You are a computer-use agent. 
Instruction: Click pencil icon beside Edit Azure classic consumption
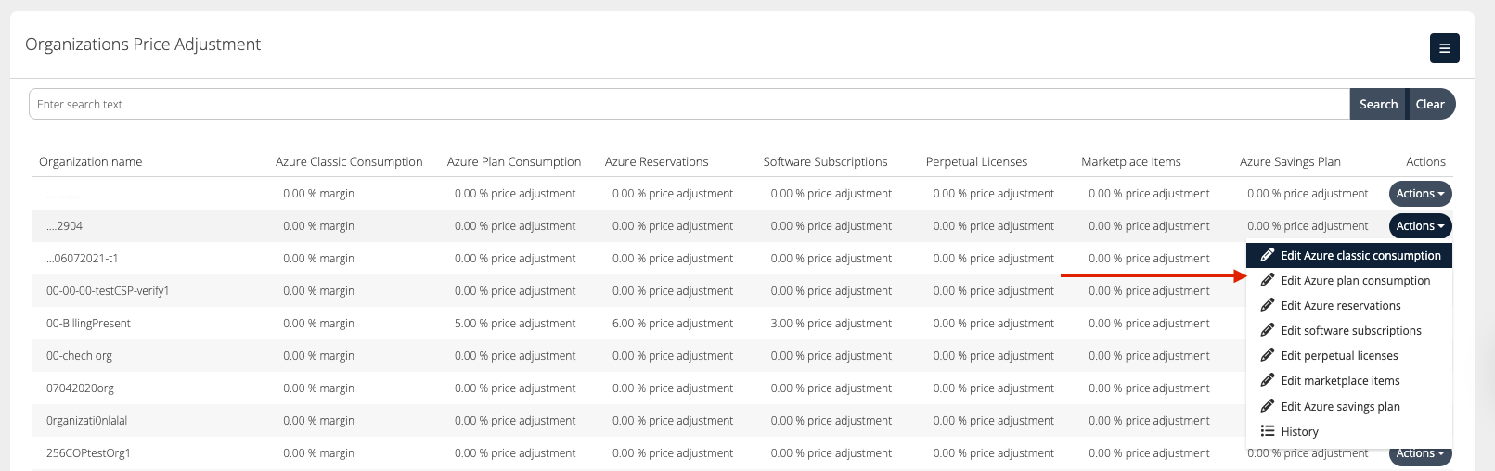(x=1267, y=255)
